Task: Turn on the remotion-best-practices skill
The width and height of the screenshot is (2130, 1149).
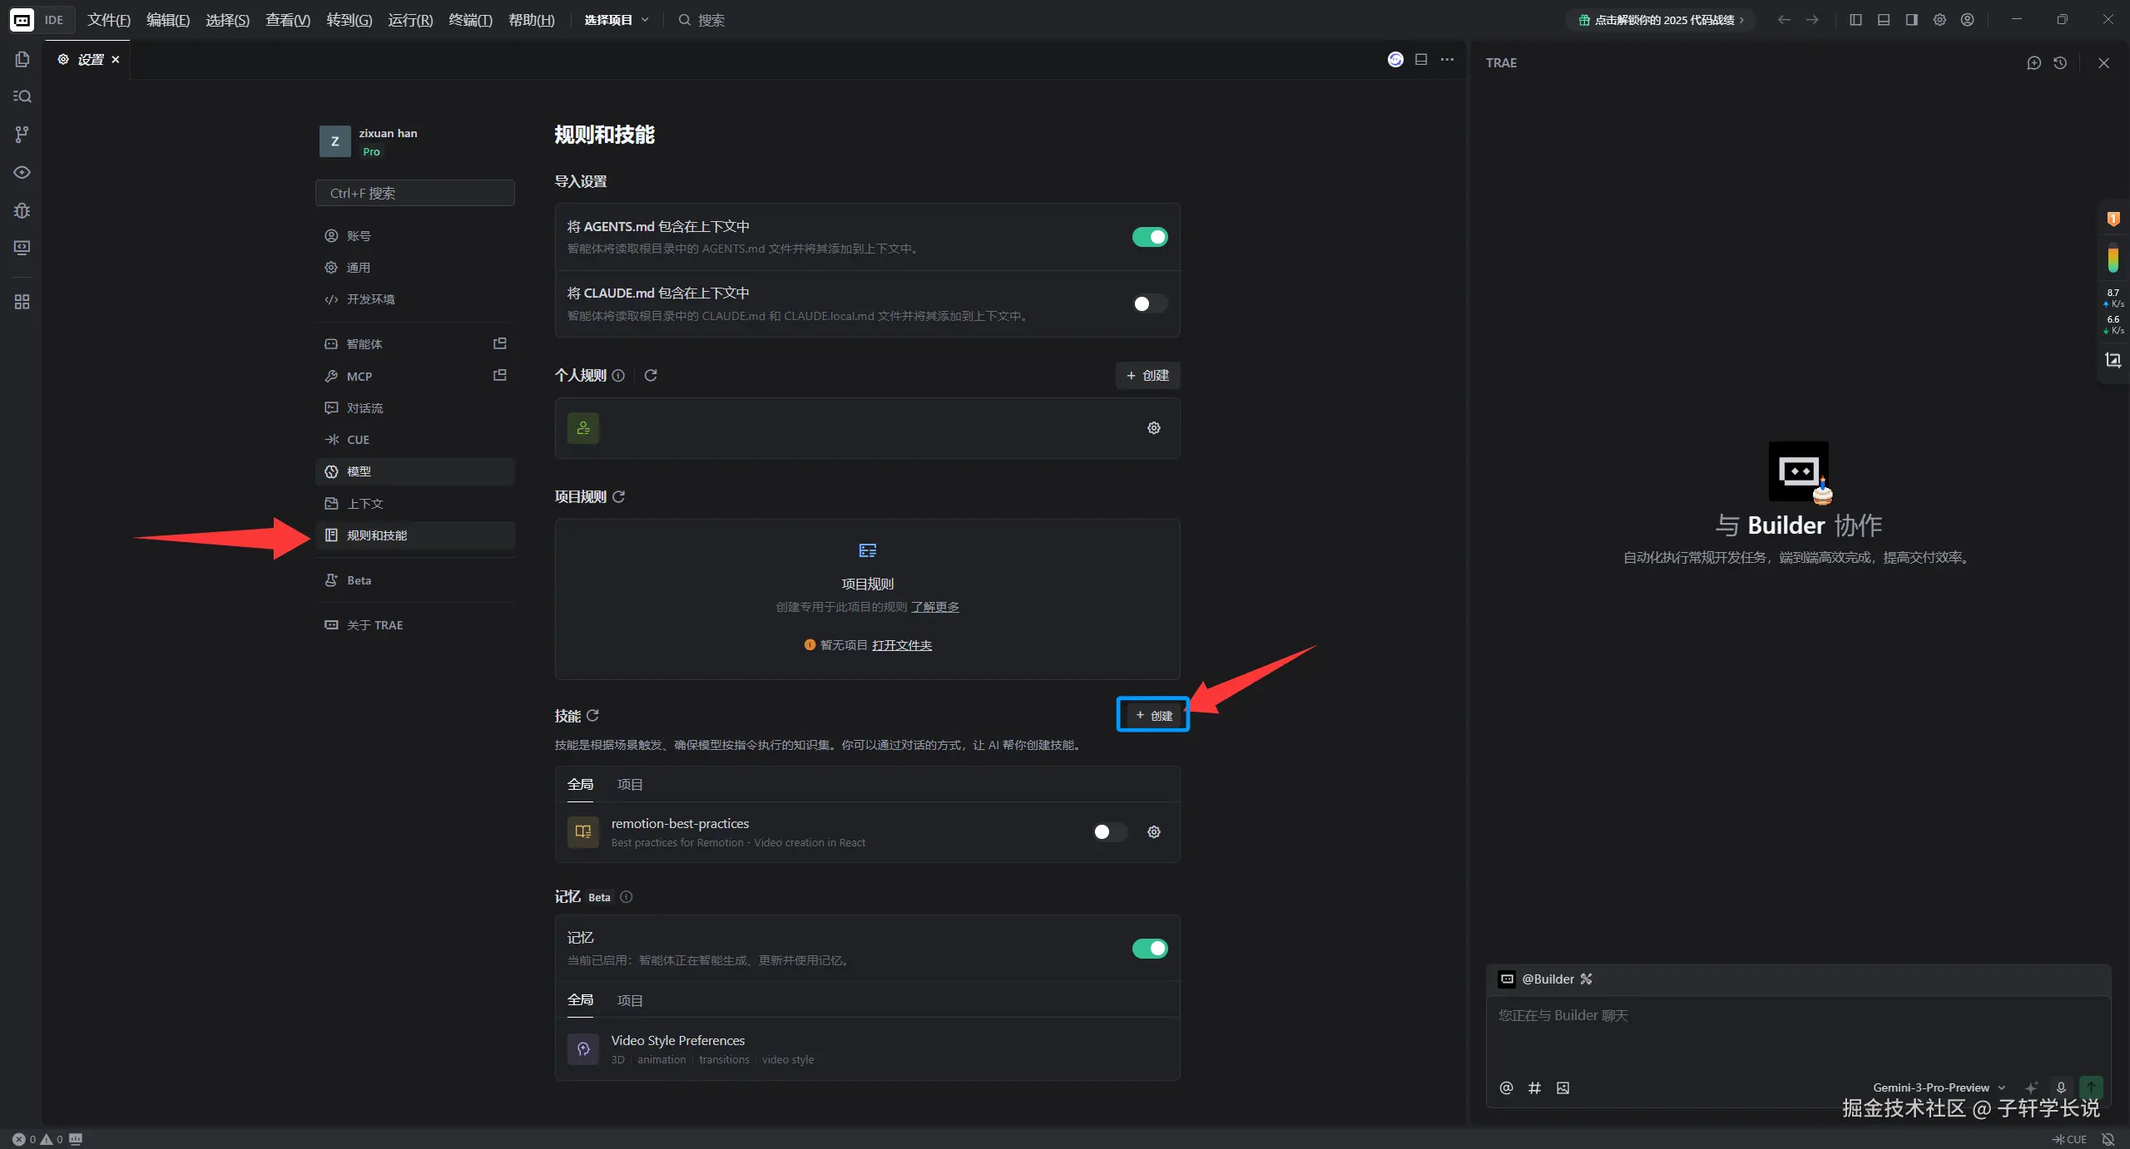Action: pos(1108,831)
